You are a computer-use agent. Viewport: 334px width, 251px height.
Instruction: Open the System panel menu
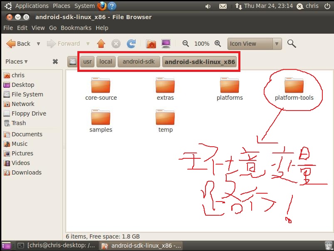[84, 6]
